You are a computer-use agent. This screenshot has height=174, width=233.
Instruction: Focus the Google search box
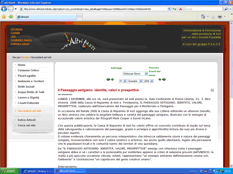coord(204,9)
